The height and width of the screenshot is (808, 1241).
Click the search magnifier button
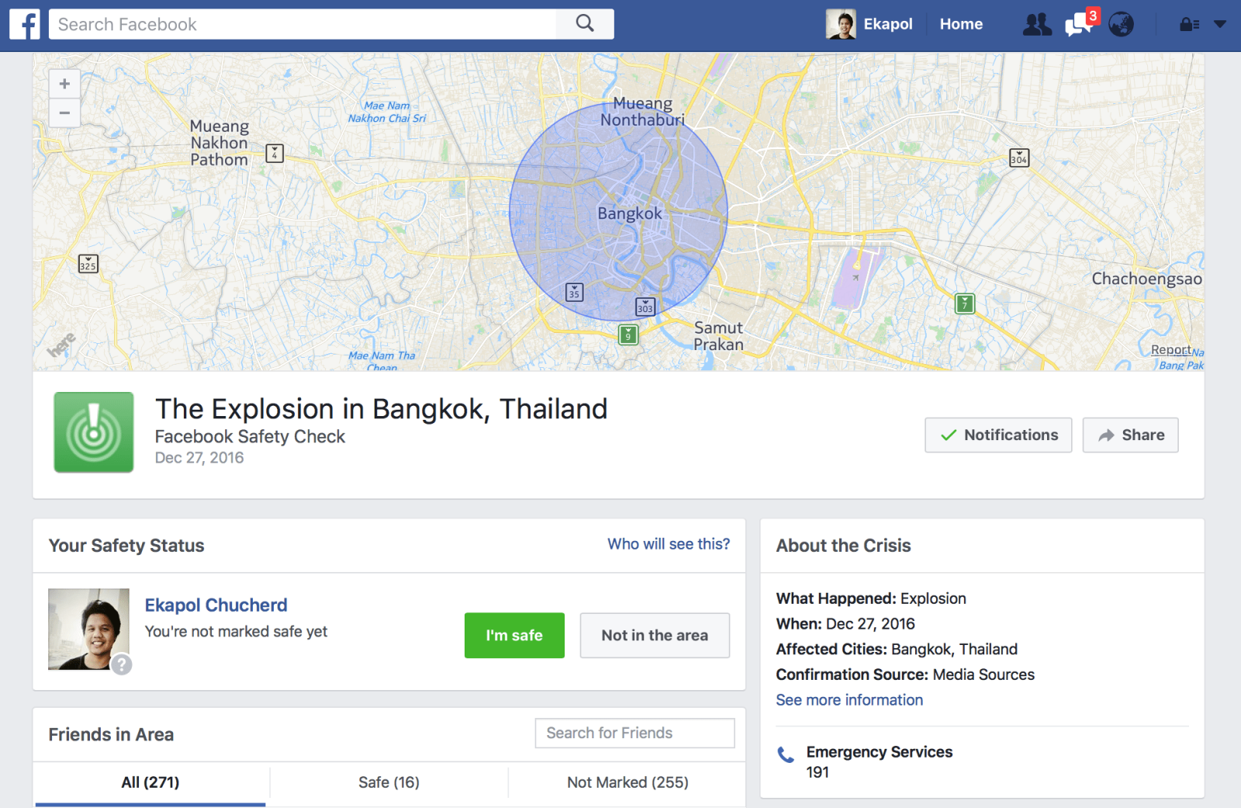pos(585,24)
